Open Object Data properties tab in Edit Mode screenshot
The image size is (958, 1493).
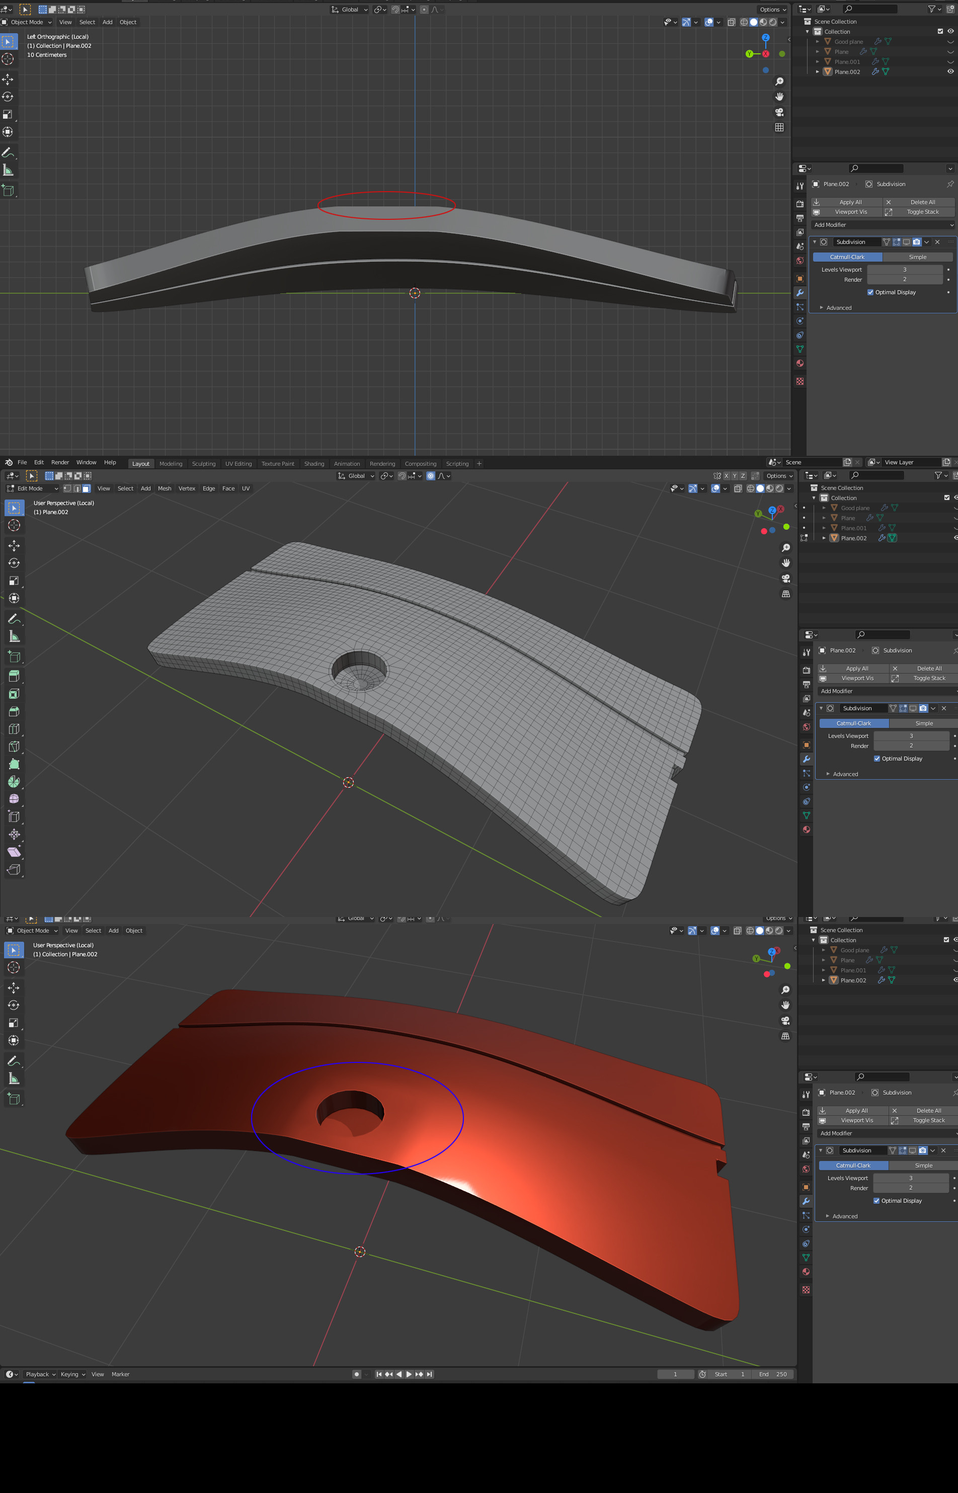point(806,815)
